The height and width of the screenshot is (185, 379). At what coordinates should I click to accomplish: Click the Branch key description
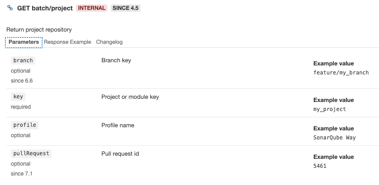click(116, 60)
